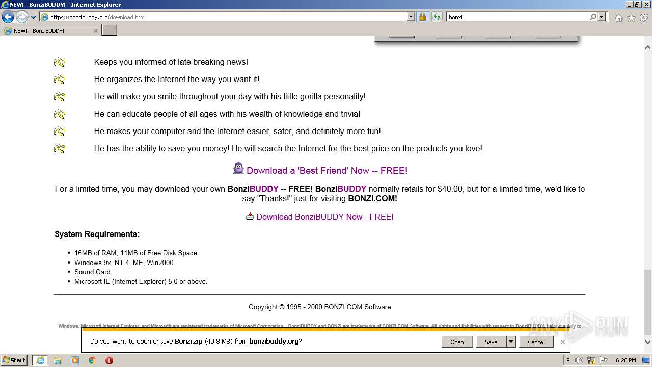
Task: Click 'Download BonziBUDDY Now - FREE!' link
Action: (325, 217)
